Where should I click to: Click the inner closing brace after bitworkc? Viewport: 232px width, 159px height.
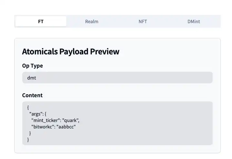pyautogui.click(x=30, y=133)
